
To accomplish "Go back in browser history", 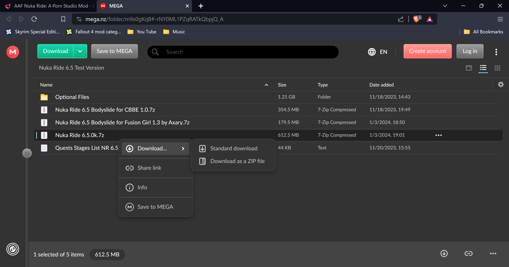I will click(9, 19).
